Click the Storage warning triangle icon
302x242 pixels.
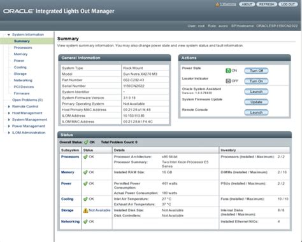(x=85, y=210)
